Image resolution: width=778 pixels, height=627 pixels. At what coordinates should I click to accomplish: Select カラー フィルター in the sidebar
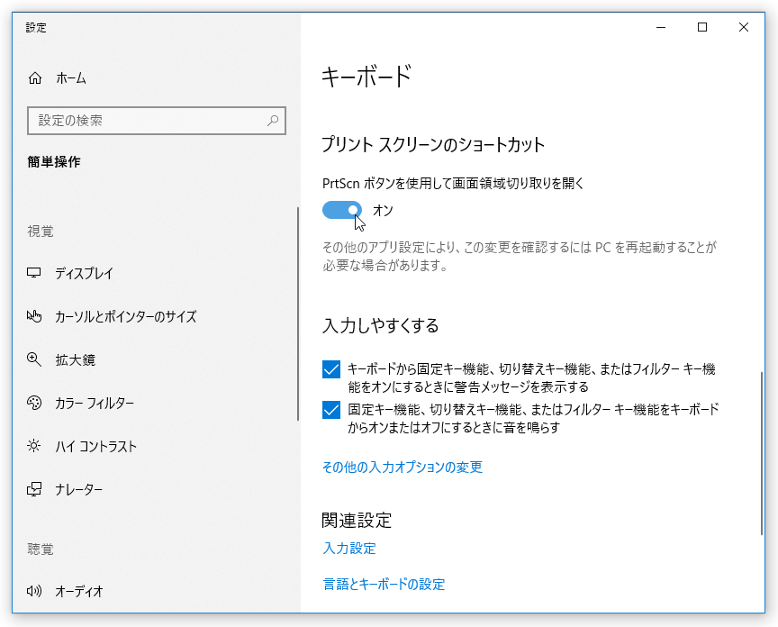click(95, 403)
